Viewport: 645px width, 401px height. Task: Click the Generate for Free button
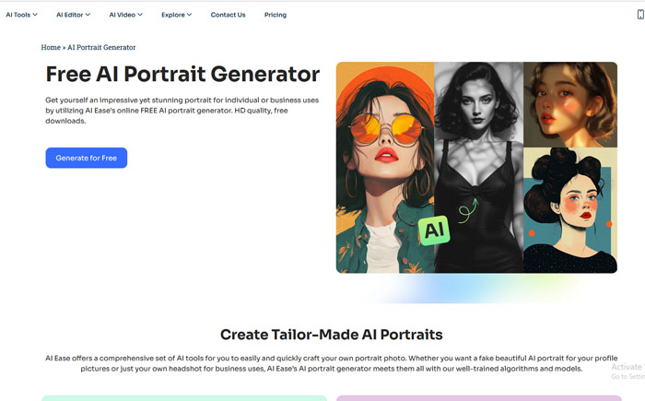[x=87, y=158]
